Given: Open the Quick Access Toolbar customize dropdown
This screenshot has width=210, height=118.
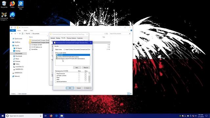Looking at the screenshot, I should click(x=20, y=28).
